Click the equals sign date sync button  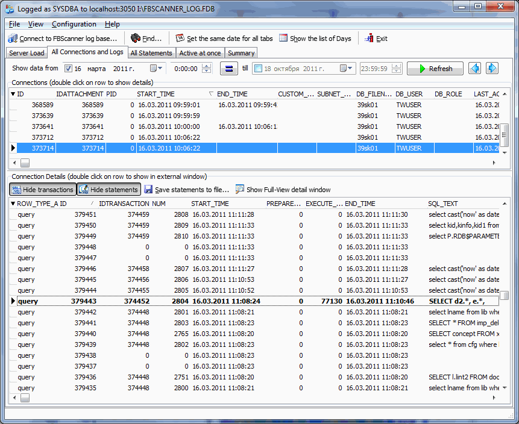228,69
